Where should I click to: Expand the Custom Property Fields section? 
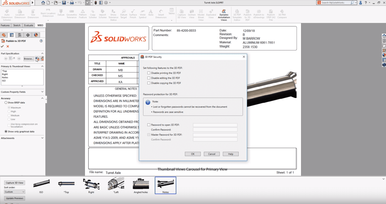coord(42,92)
